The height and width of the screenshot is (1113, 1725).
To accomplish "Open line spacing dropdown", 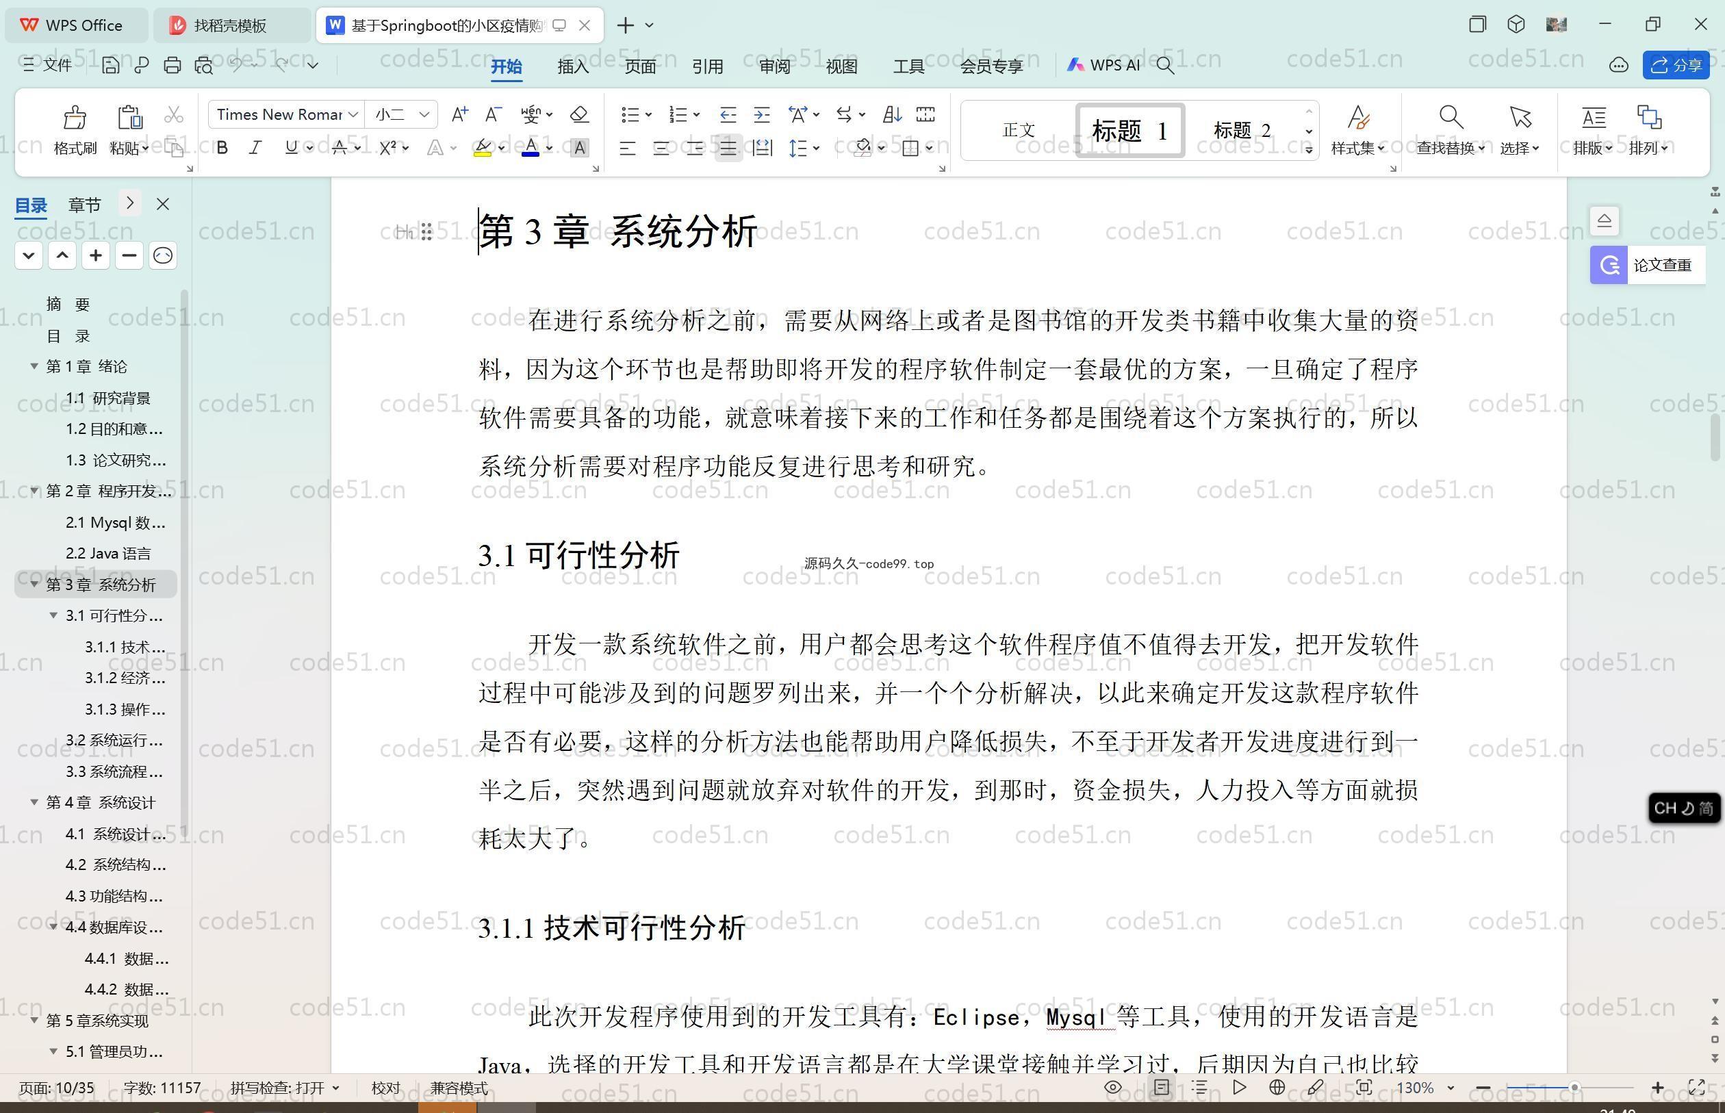I will pos(817,148).
